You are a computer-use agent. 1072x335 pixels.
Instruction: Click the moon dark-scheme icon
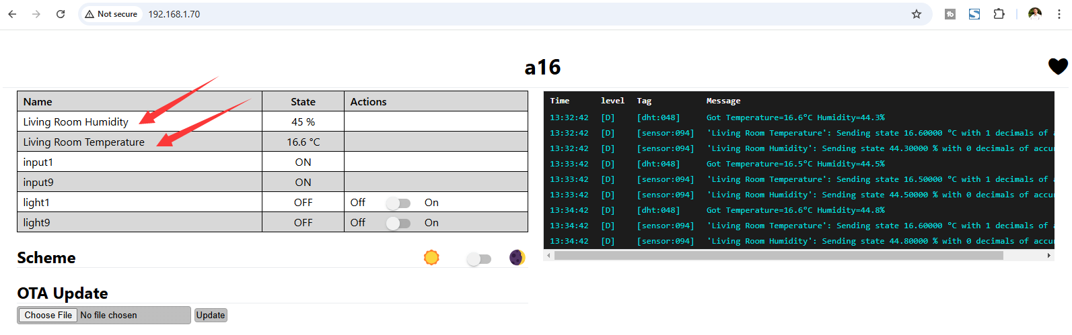click(517, 258)
